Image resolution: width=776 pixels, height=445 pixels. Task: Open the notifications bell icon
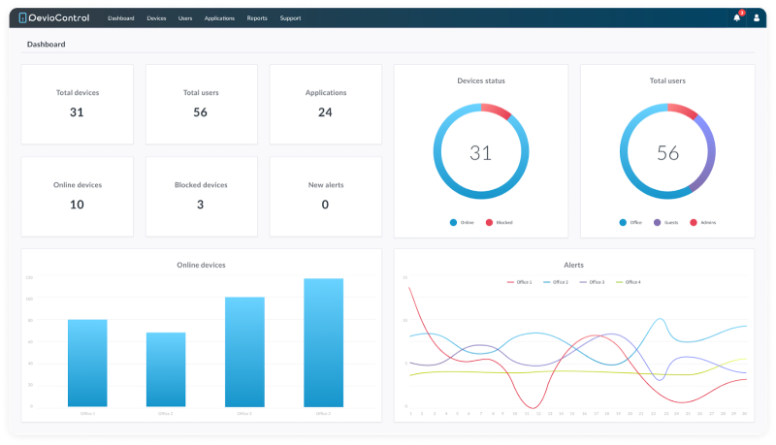(736, 17)
